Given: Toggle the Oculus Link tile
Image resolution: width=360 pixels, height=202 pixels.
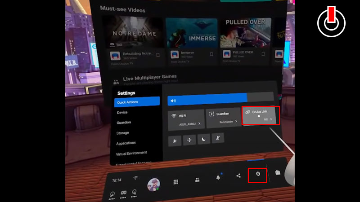Looking at the screenshot, I should point(259,116).
